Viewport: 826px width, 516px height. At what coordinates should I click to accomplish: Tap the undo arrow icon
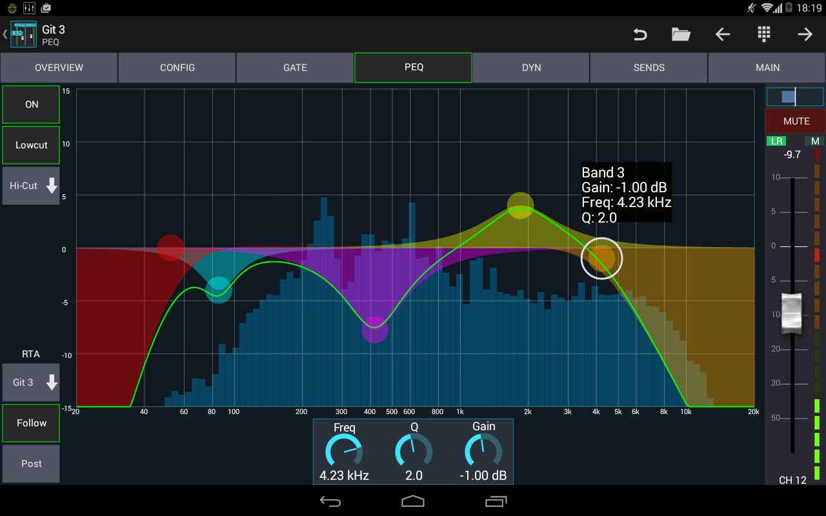pos(640,34)
